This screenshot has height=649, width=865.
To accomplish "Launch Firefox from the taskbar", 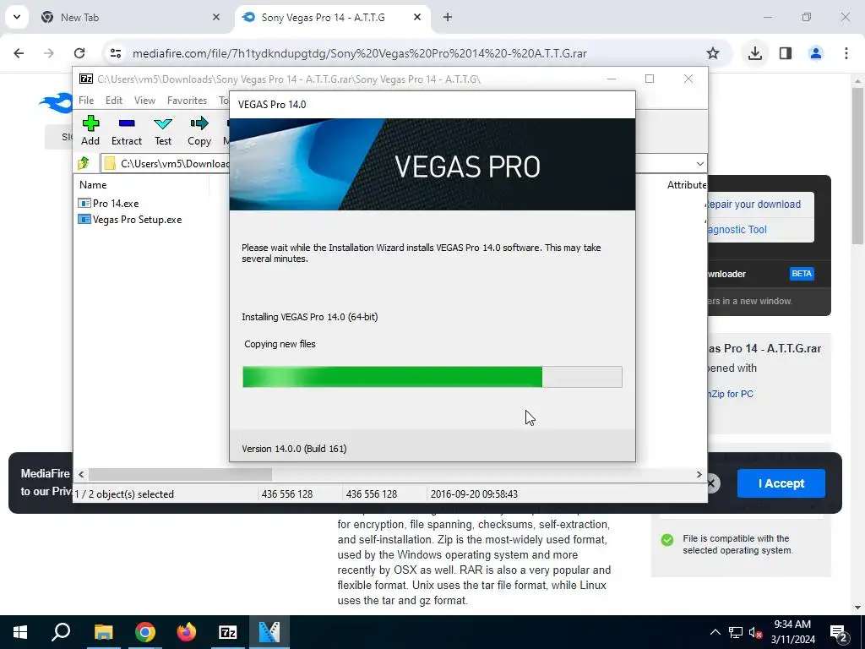I will tap(187, 632).
